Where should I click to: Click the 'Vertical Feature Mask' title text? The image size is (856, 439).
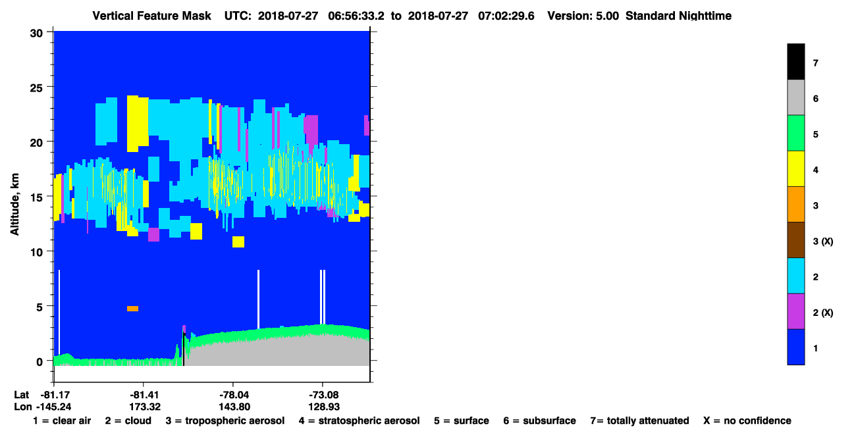coord(152,15)
